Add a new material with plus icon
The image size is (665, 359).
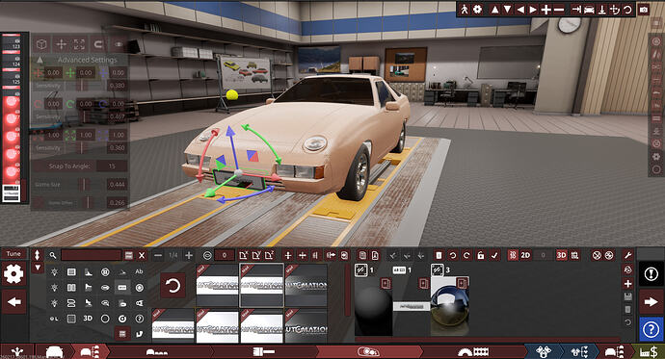point(628,284)
